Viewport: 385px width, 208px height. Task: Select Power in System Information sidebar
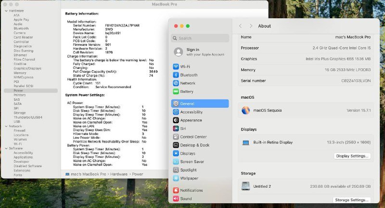click(31, 91)
